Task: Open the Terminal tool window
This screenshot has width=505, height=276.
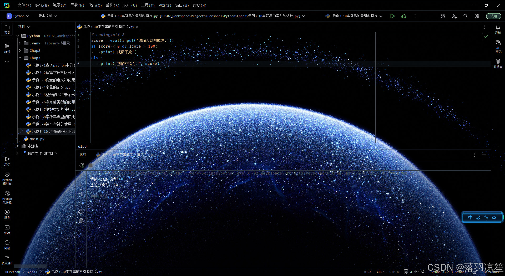Action: (7, 229)
